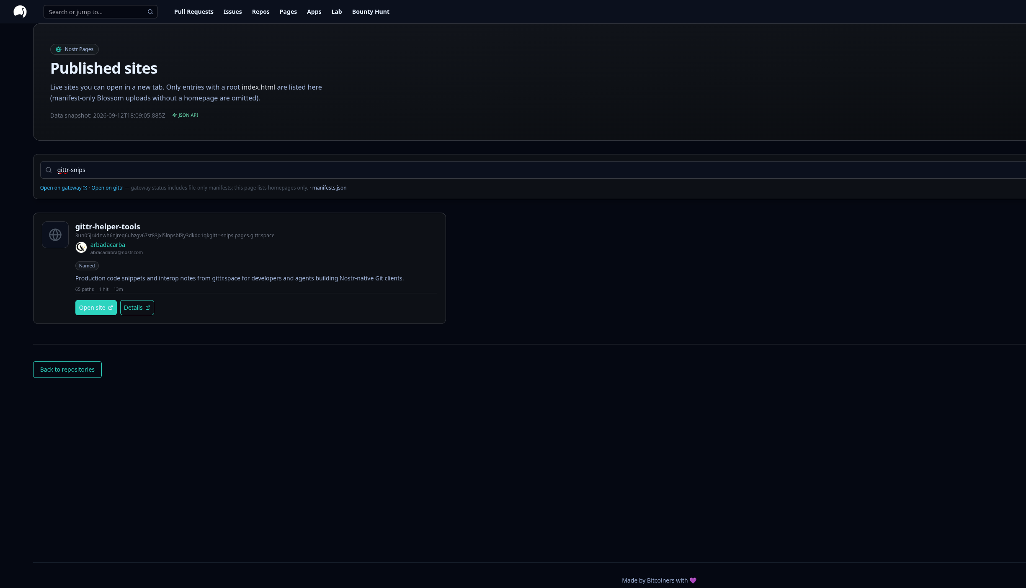The width and height of the screenshot is (1026, 588).
Task: Click the gittr logo in the header
Action: click(20, 12)
